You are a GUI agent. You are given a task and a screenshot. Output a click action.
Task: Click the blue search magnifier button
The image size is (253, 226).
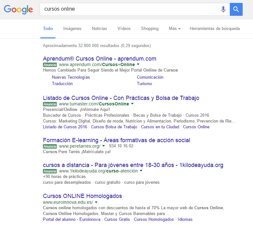236,9
